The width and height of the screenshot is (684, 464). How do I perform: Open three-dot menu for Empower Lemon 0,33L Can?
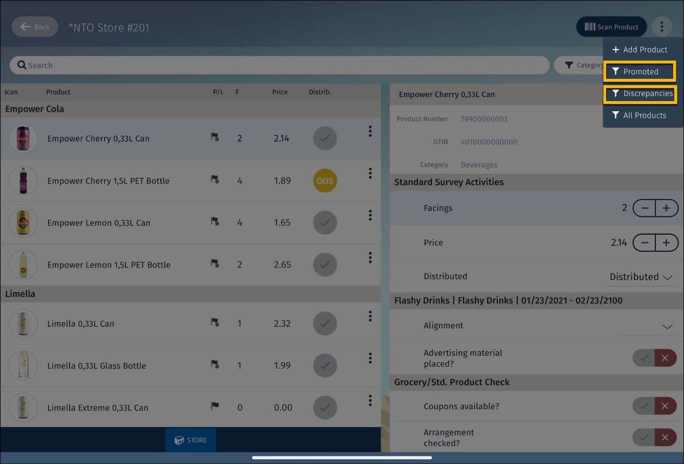[x=370, y=215]
